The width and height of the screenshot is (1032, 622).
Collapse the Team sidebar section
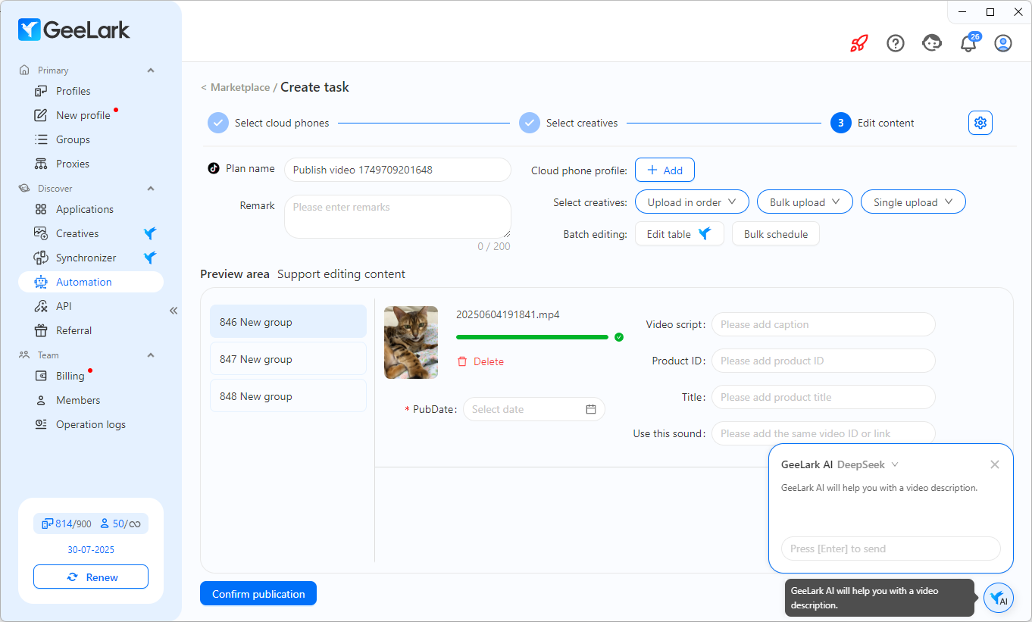[151, 355]
